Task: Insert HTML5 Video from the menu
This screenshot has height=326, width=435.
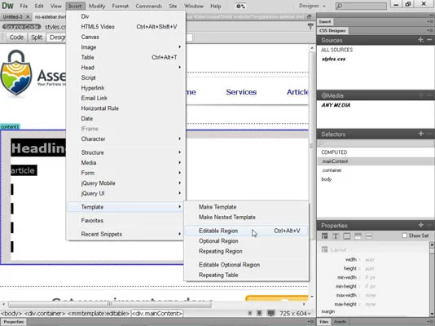Action: [x=126, y=27]
